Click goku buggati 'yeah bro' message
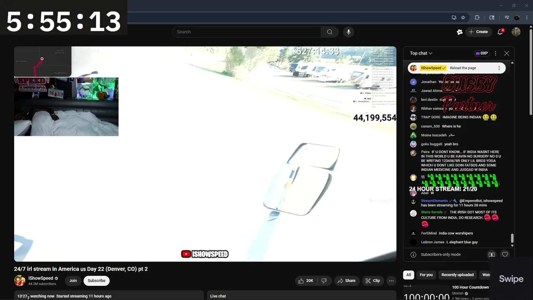The height and width of the screenshot is (300, 533). click(x=434, y=144)
